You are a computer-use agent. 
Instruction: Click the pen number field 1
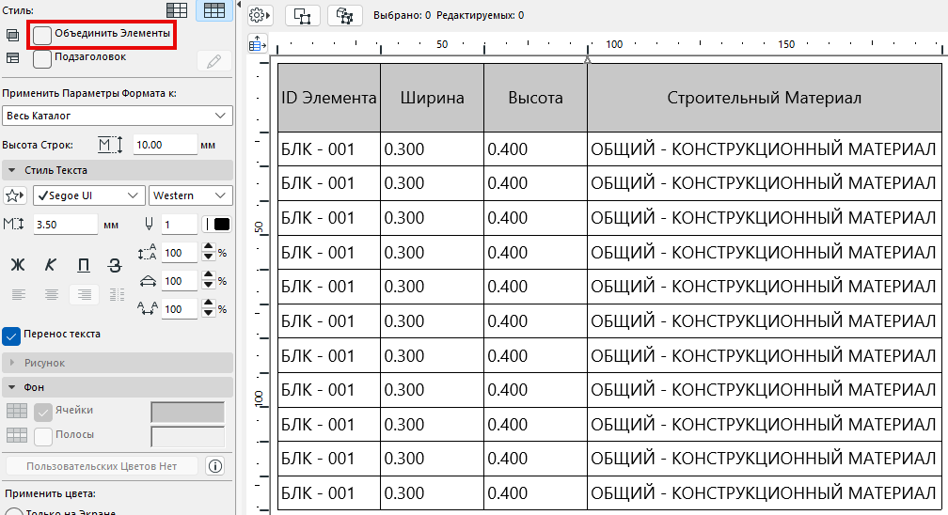[179, 225]
